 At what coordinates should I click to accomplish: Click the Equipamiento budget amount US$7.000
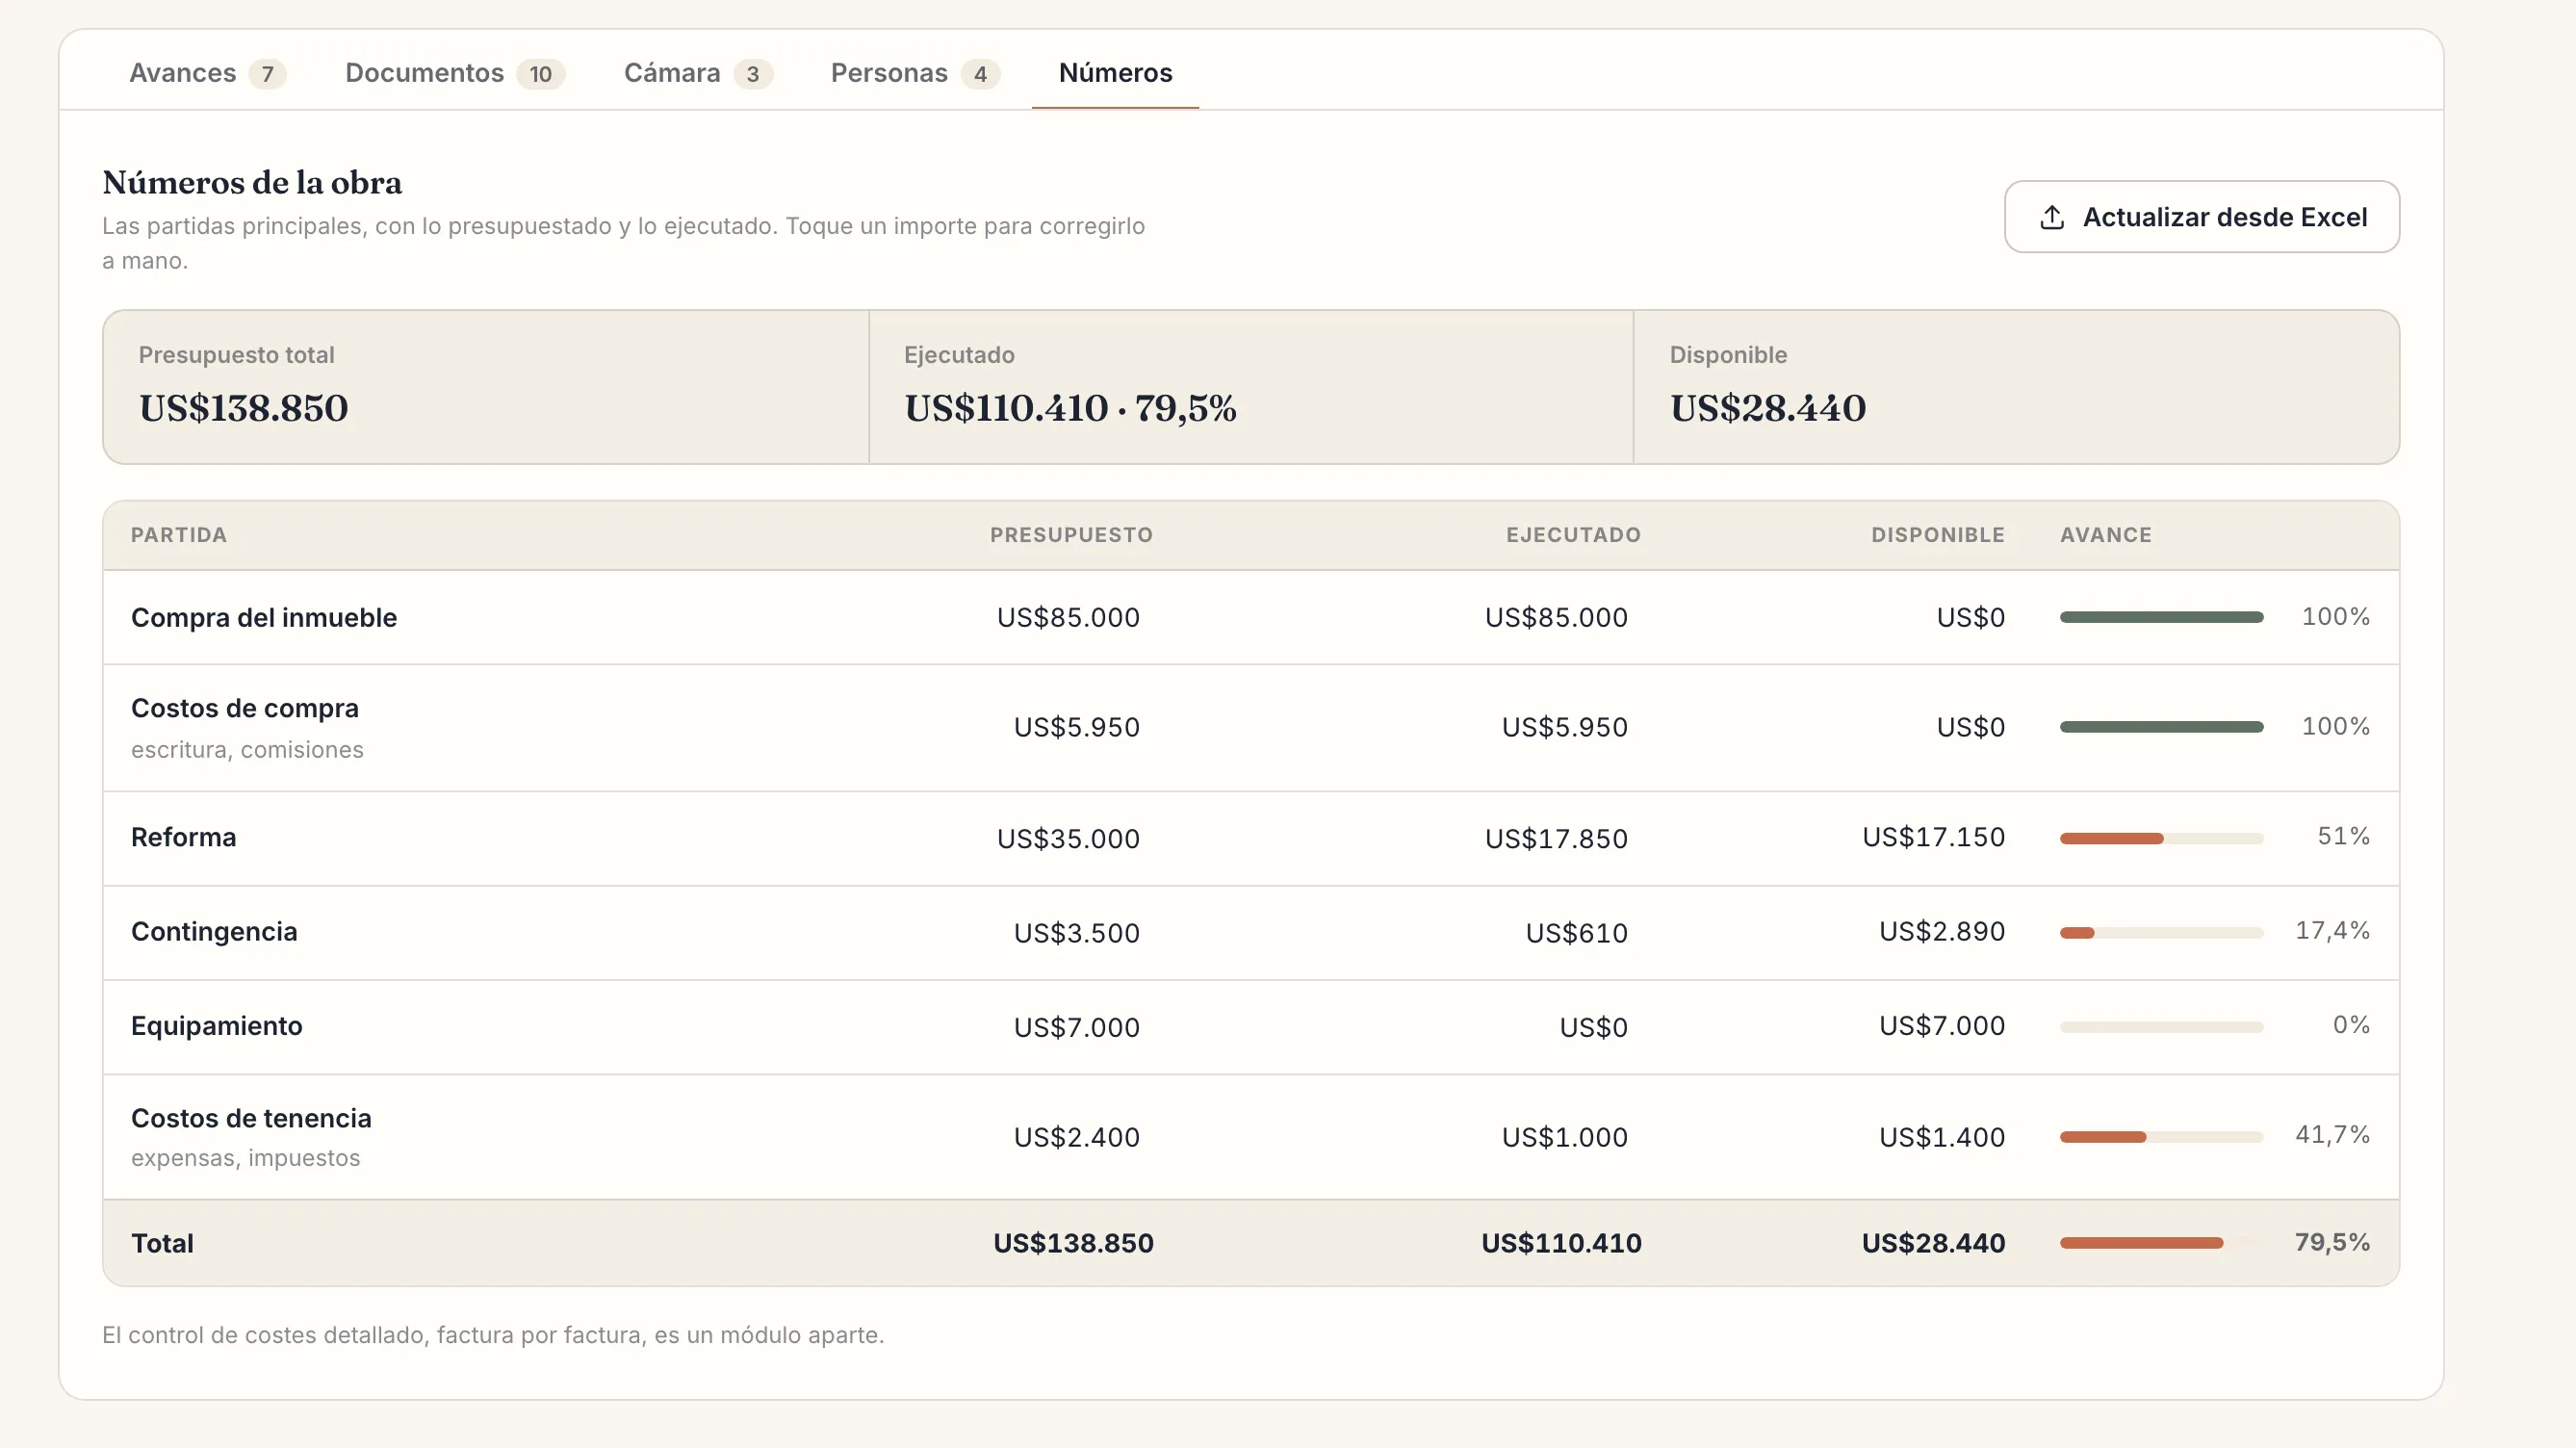pyautogui.click(x=1076, y=1027)
